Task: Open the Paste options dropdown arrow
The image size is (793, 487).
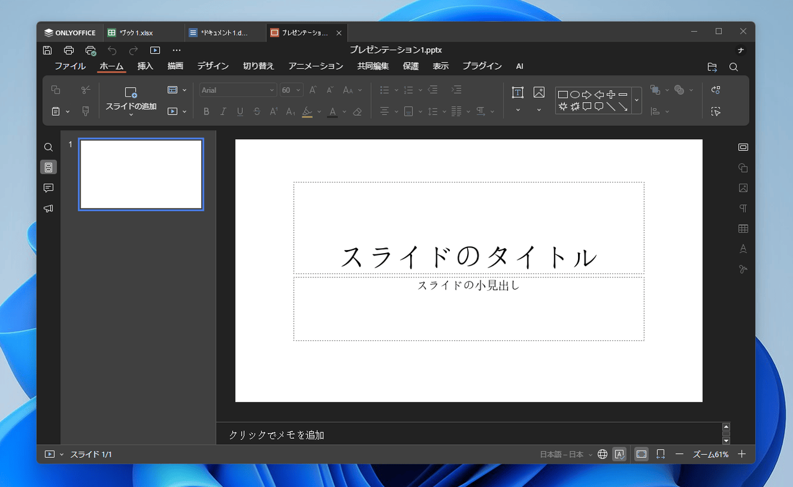Action: (x=68, y=111)
